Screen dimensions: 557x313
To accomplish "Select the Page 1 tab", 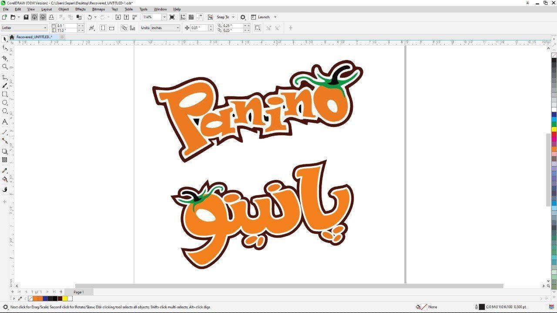I will click(79, 292).
